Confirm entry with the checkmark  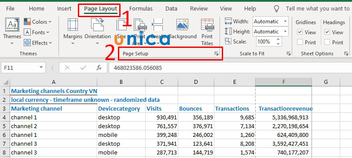point(83,68)
